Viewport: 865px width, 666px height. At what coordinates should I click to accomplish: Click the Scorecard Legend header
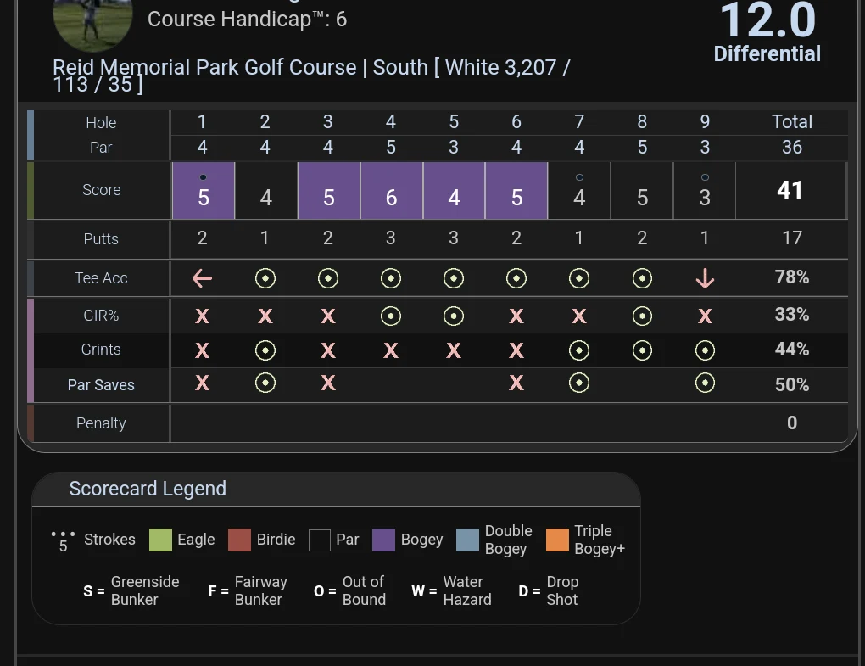click(x=147, y=489)
